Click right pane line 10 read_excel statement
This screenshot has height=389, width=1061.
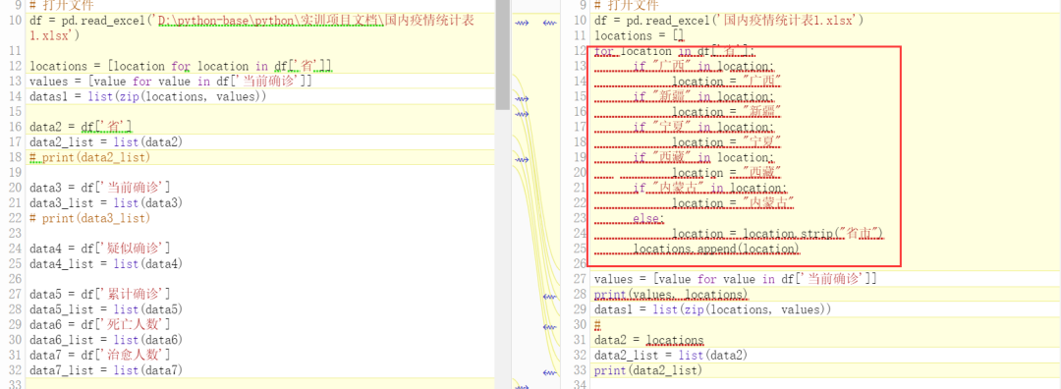point(729,21)
